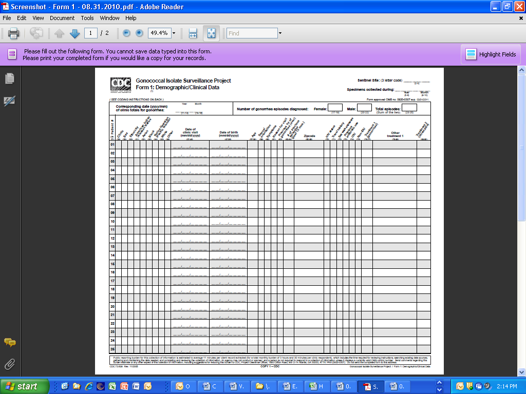This screenshot has width=526, height=394.
Task: Switch to the 'V.' Word taskbar window
Action: tap(236, 386)
